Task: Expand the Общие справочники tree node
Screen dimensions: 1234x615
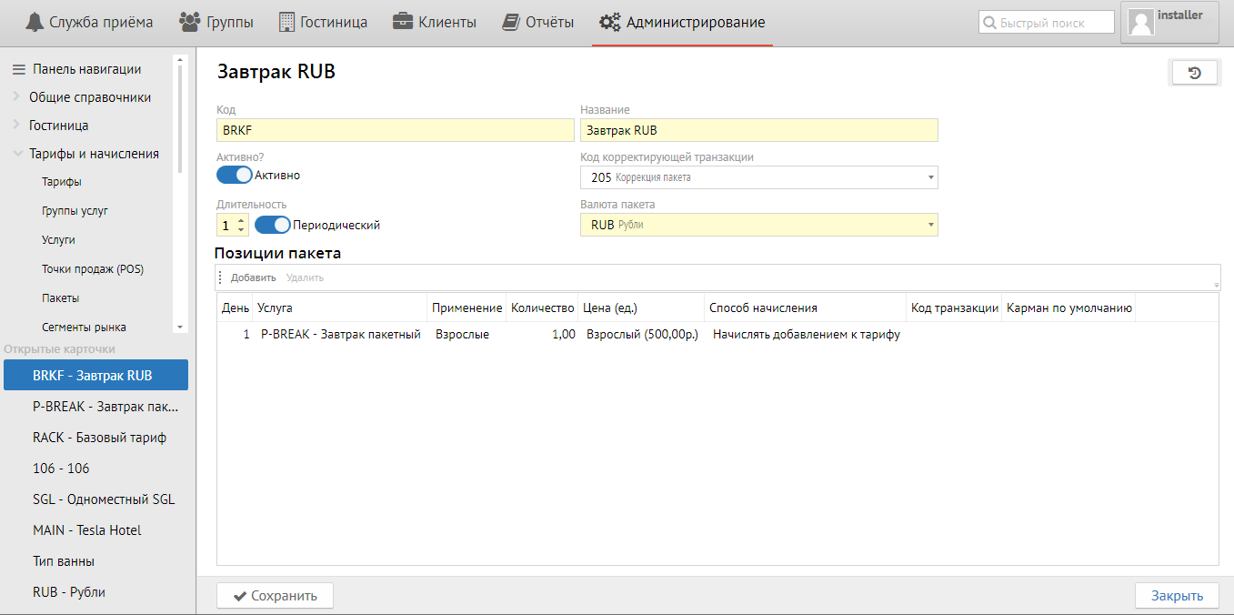Action: (x=18, y=97)
